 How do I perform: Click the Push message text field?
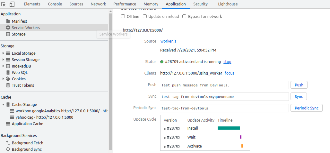pos(224,85)
